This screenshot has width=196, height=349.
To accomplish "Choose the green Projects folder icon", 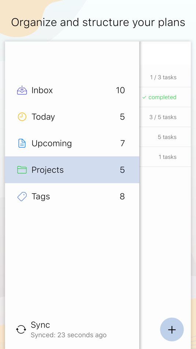I will click(22, 170).
